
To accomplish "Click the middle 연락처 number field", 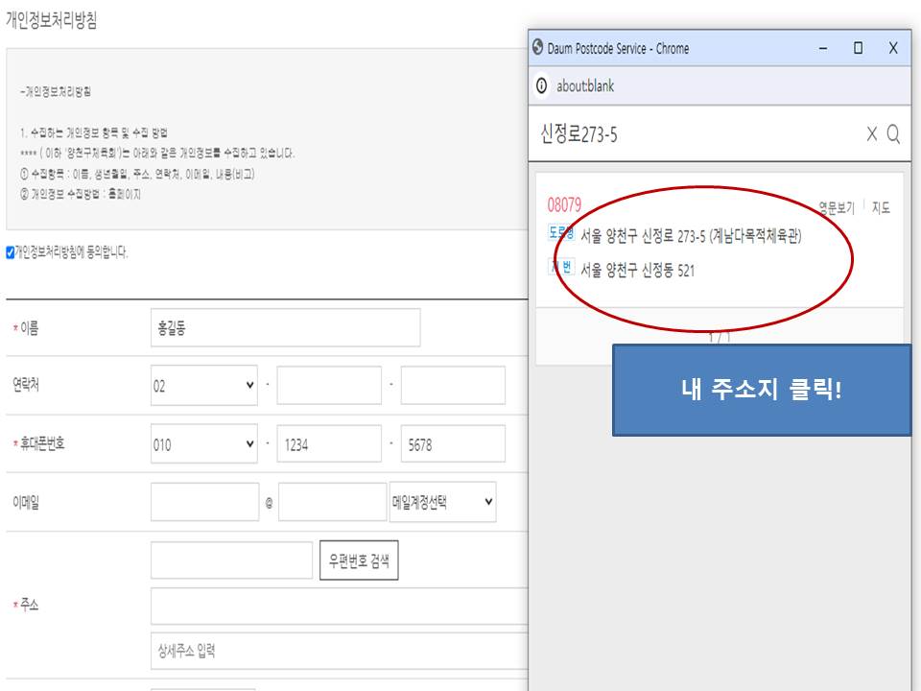I will (329, 386).
